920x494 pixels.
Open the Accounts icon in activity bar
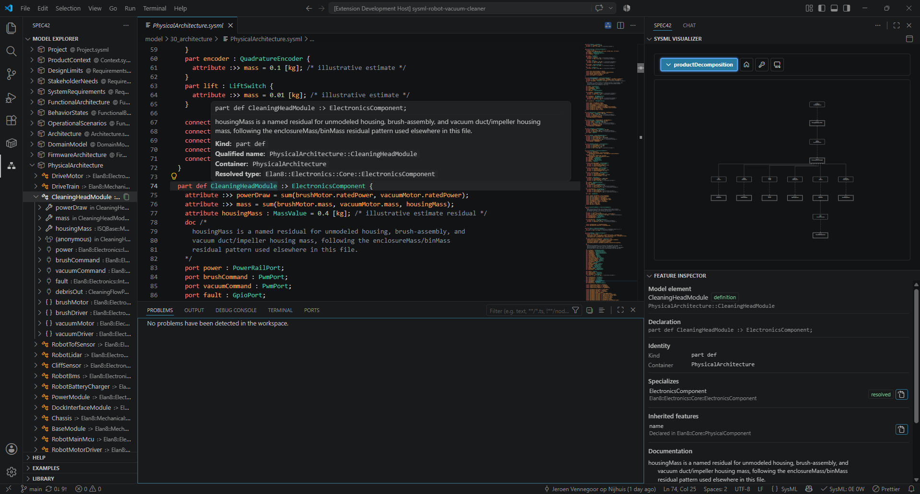tap(11, 449)
